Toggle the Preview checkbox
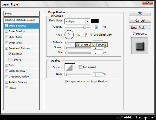This screenshot has width=156, height=120. click(134, 34)
